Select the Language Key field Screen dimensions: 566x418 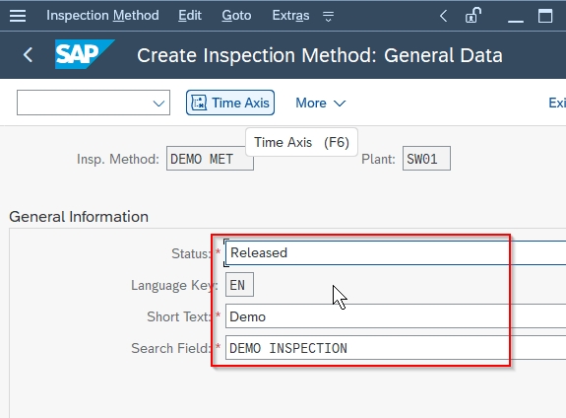point(239,285)
